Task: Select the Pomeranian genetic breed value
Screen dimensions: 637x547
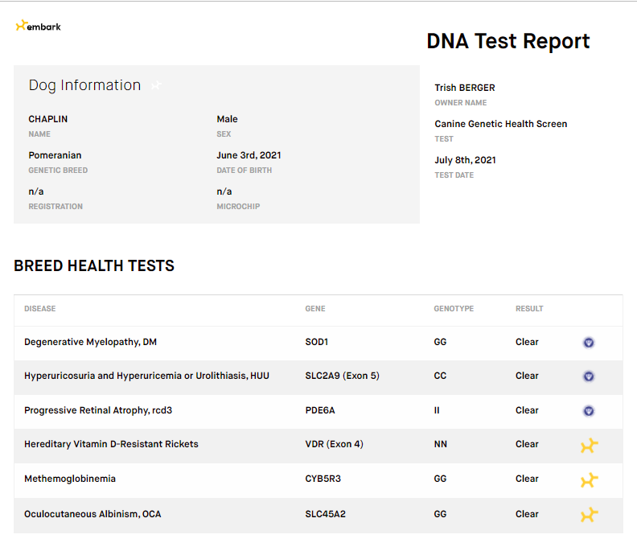Action: click(55, 155)
